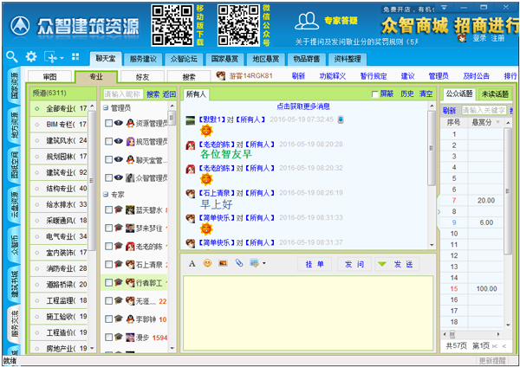
Task: Click user list scroll-down arrow
Action: click(x=172, y=348)
